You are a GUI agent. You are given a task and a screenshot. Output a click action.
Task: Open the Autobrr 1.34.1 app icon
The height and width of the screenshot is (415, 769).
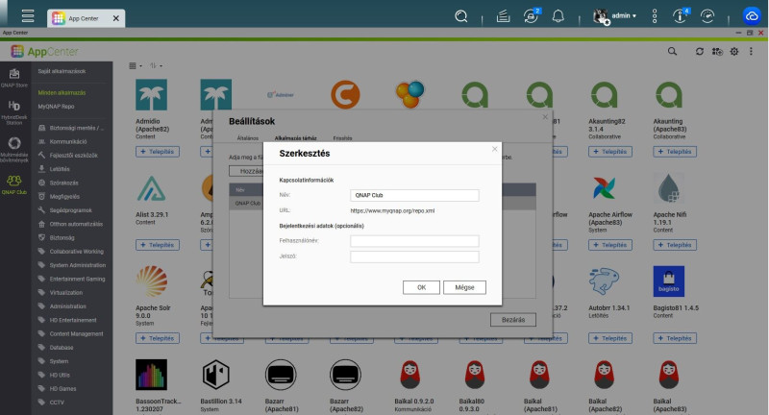[605, 281]
